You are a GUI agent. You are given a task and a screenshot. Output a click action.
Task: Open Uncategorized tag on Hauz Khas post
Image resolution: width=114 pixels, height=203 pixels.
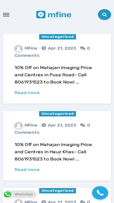[57, 114]
